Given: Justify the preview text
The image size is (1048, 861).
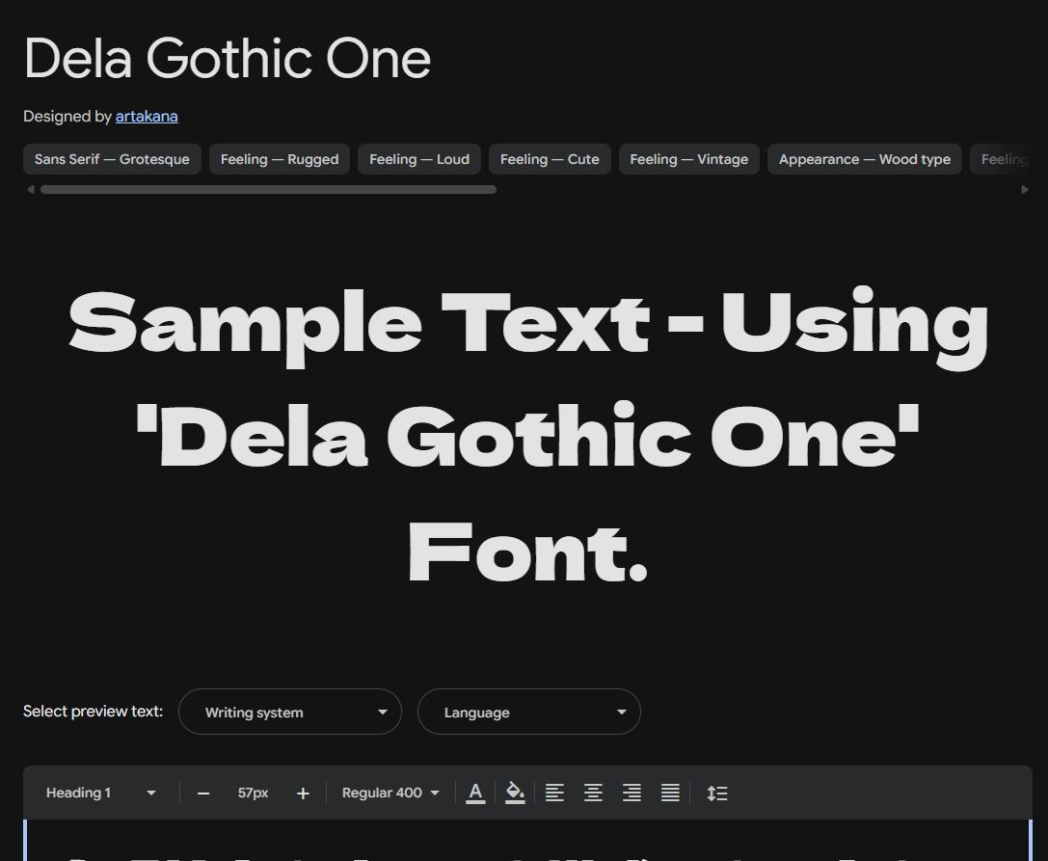Looking at the screenshot, I should point(670,793).
